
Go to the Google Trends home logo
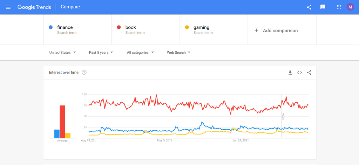pos(34,7)
